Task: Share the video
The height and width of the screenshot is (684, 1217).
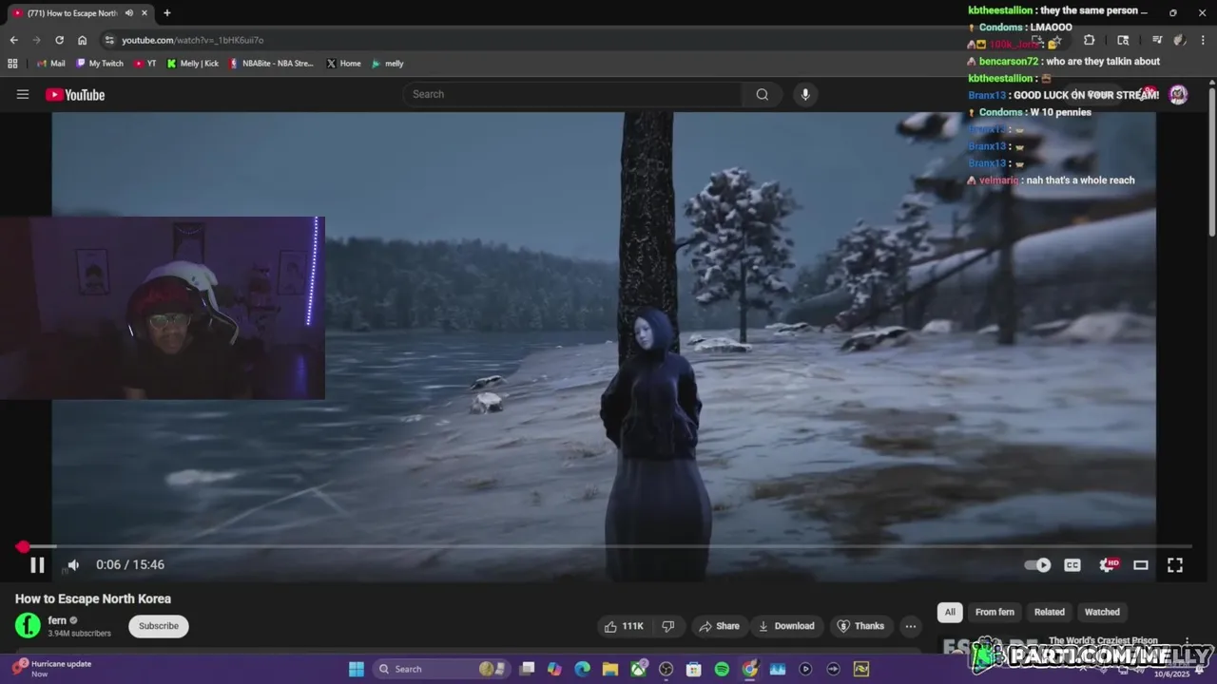Action: pos(719,626)
